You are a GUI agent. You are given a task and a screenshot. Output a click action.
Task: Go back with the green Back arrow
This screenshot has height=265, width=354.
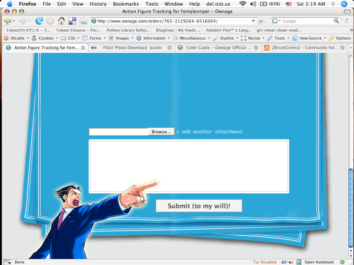pos(8,21)
